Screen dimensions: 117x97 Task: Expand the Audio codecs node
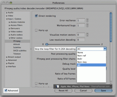tap(9, 35)
